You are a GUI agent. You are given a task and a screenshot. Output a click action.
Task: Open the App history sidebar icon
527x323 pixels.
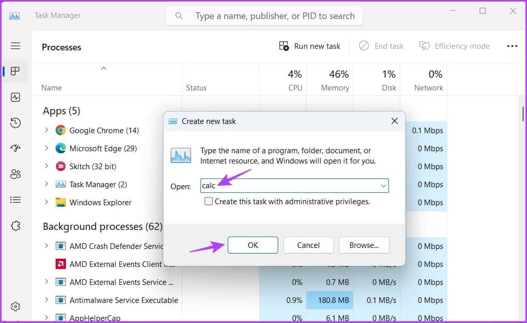[15, 123]
